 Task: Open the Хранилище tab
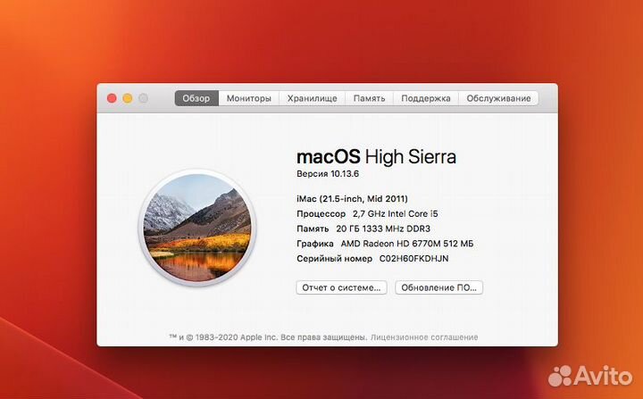(312, 98)
